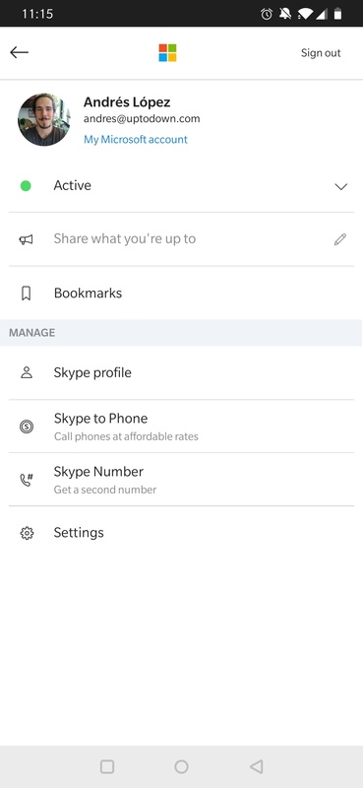
Task: Sign out of the account
Action: (321, 53)
